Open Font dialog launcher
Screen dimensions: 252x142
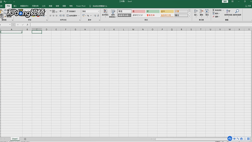(x=47, y=20)
